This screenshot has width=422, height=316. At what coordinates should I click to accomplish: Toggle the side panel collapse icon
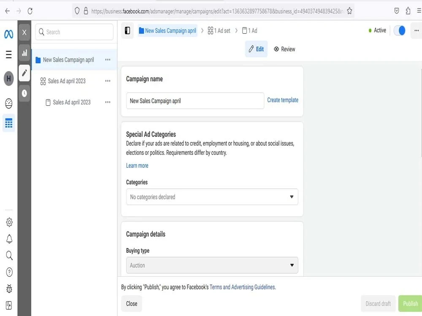[127, 31]
